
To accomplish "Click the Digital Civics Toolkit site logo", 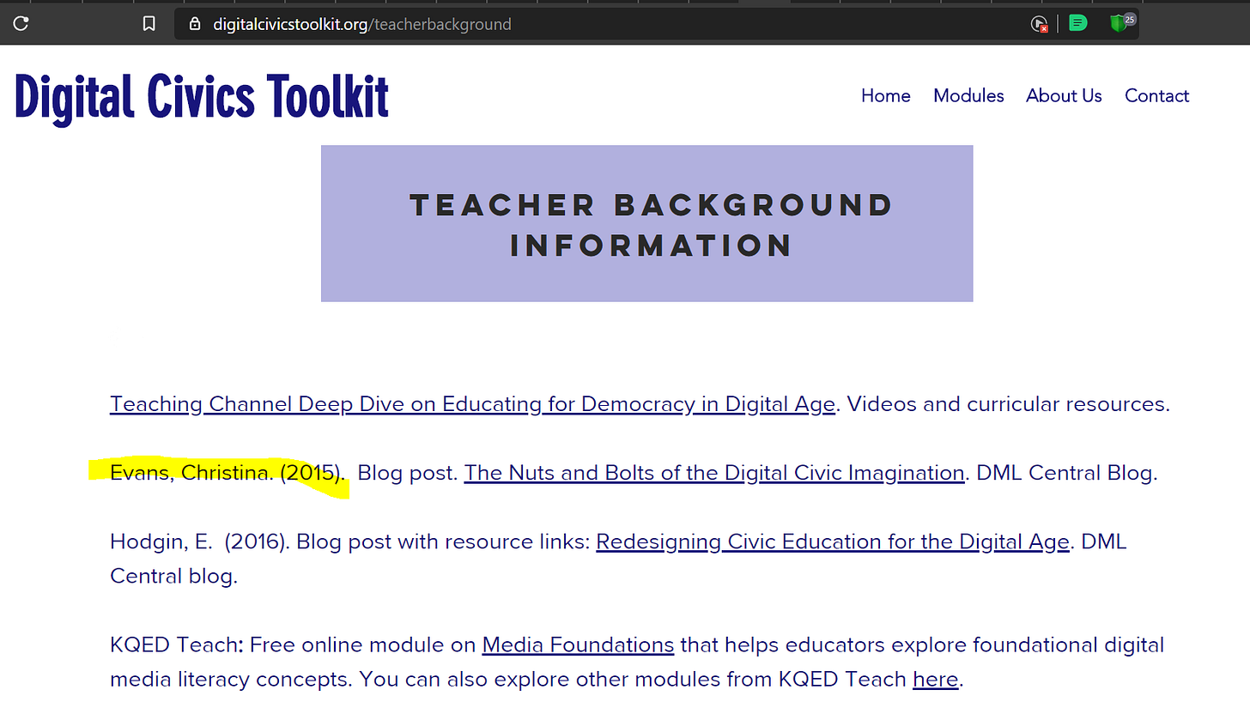I will click(x=202, y=97).
